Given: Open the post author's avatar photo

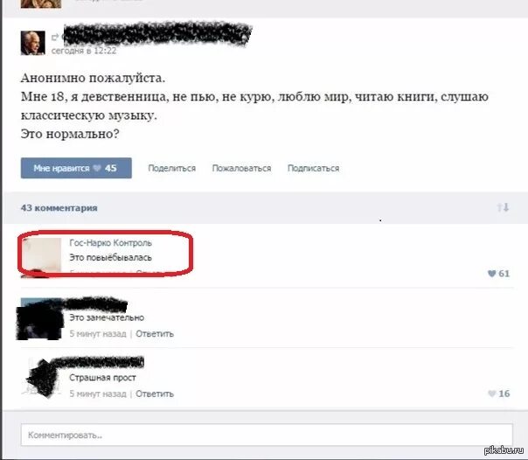Looking at the screenshot, I should [x=33, y=43].
